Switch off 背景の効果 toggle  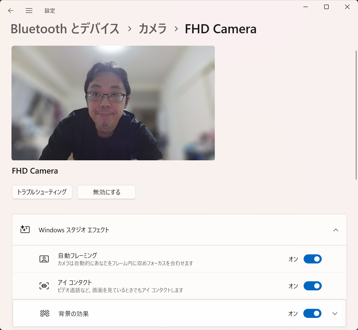(312, 313)
